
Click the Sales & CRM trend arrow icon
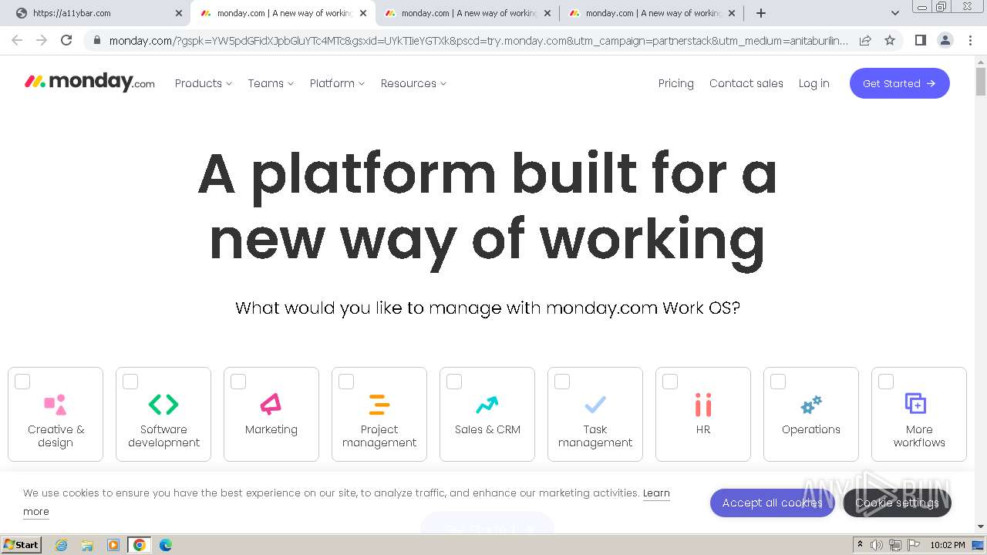(x=487, y=404)
